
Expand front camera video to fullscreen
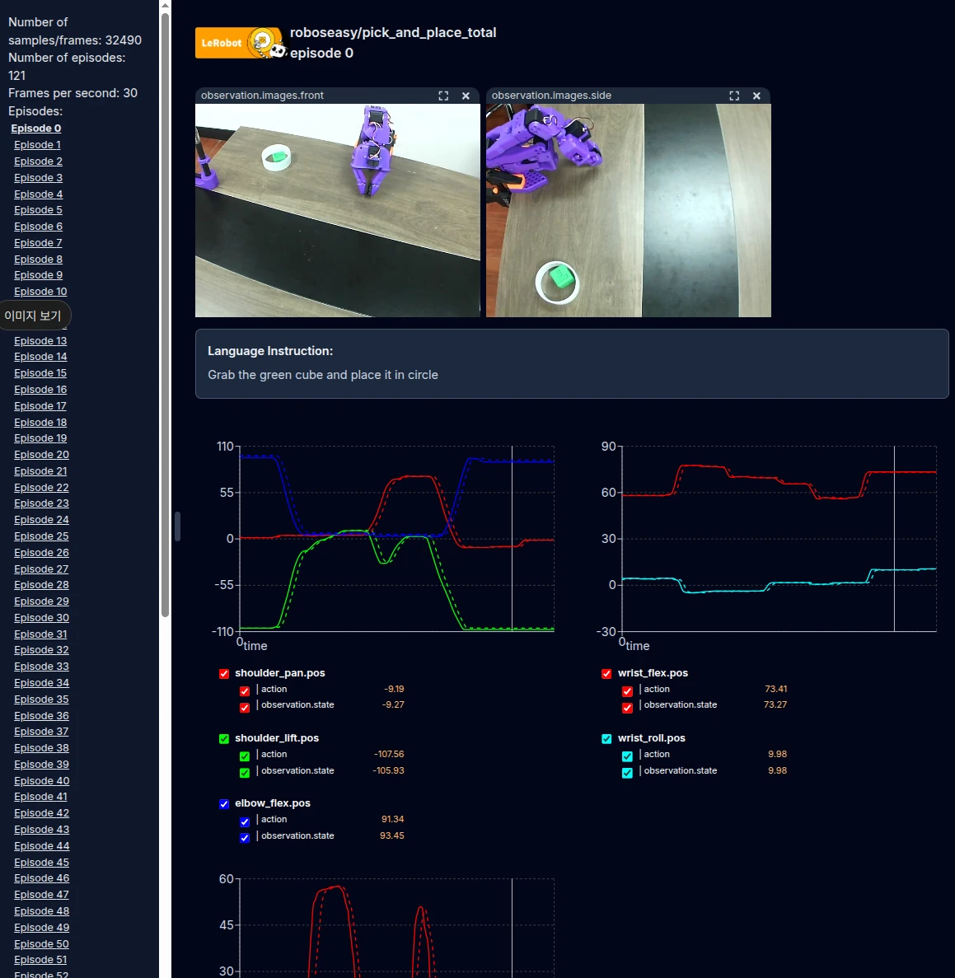click(x=443, y=96)
